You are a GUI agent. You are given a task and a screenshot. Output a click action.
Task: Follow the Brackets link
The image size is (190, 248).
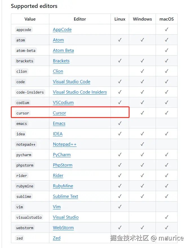[x=61, y=61]
